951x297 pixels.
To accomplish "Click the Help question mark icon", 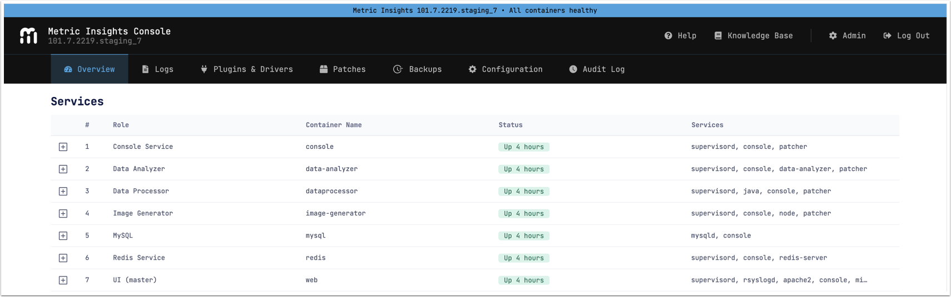I will pos(668,36).
